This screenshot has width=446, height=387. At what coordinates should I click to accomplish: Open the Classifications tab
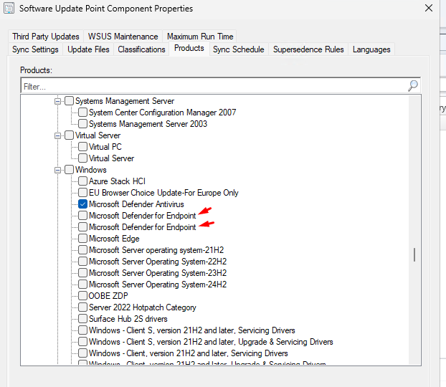tap(142, 49)
